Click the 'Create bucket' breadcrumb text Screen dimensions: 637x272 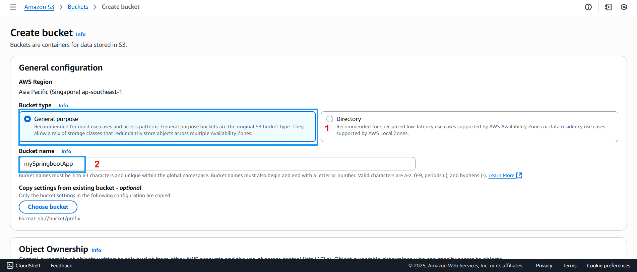click(x=121, y=7)
